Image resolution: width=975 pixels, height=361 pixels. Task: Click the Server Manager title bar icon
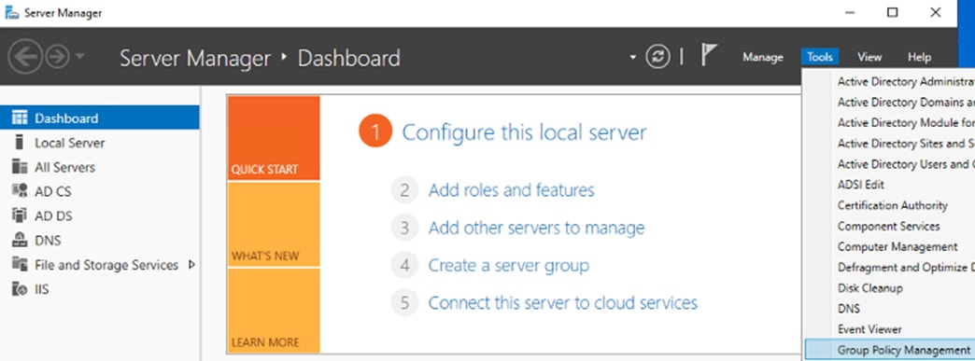click(x=11, y=12)
